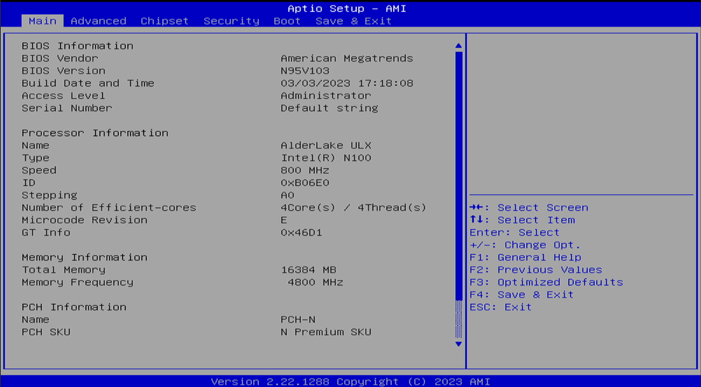Screen dimensions: 701x387
Task: Click the up-down arrows Select Item hint
Action: pos(522,220)
